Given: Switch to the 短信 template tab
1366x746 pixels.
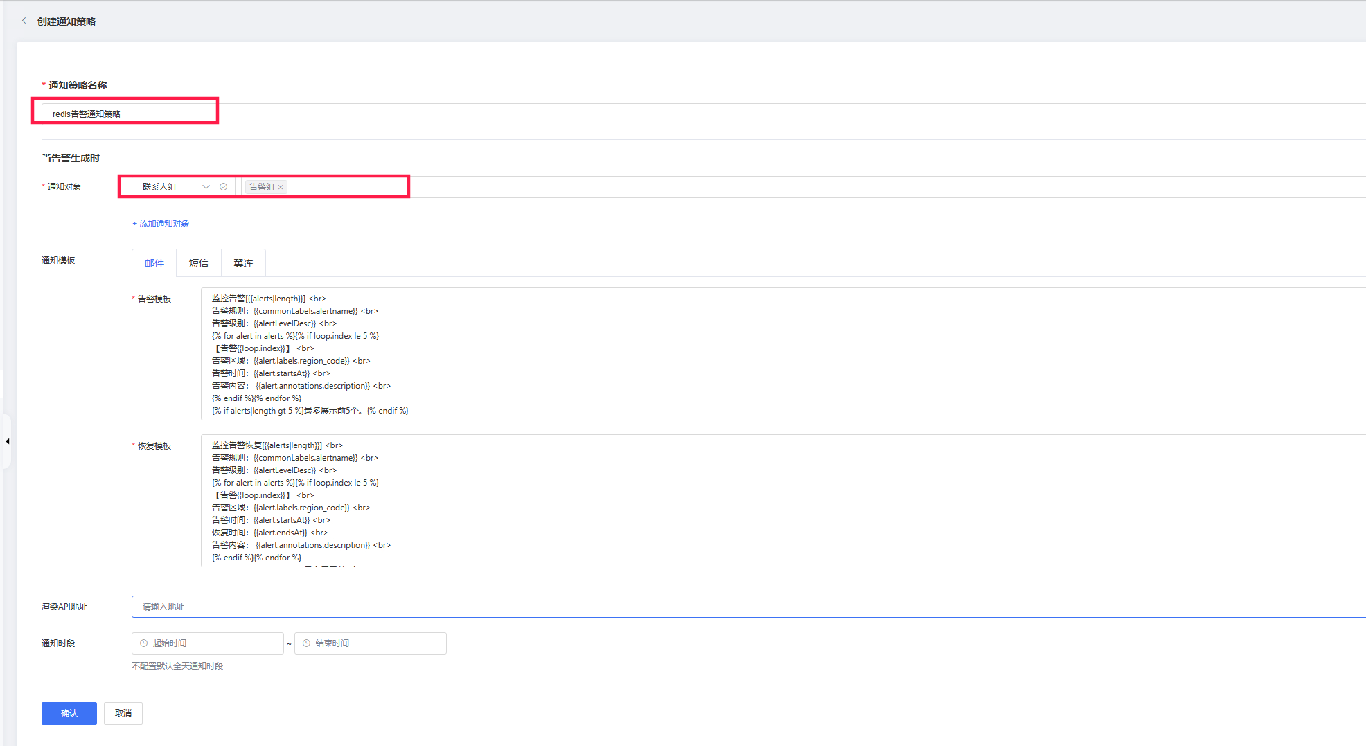Looking at the screenshot, I should 199,263.
